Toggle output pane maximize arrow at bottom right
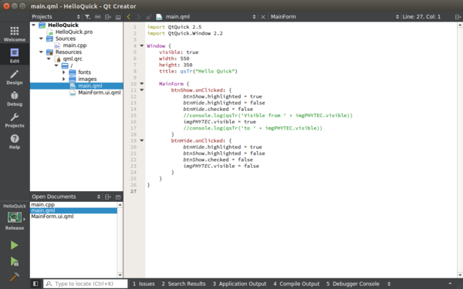 [450, 284]
